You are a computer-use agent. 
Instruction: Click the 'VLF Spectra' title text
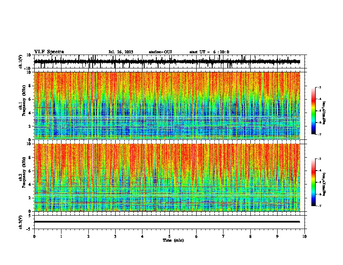click(x=49, y=52)
